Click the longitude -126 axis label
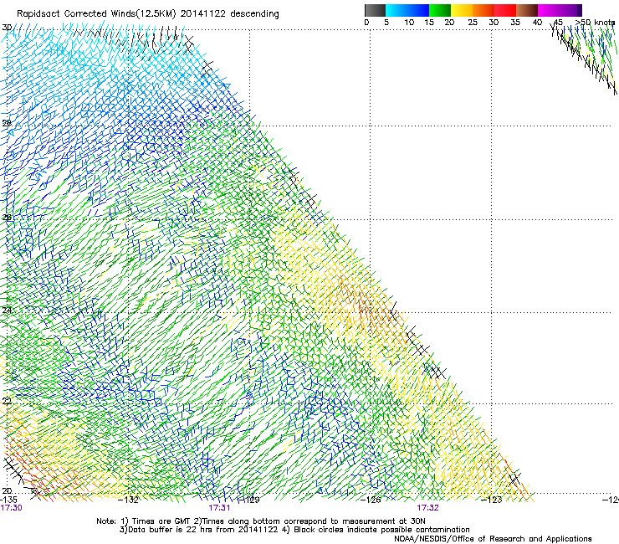 coord(371,500)
